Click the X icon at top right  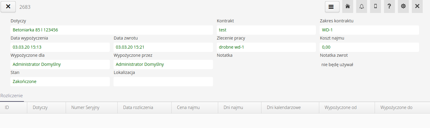[417, 6]
